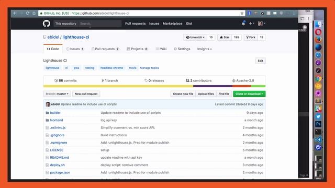Open Chrome Canary yellow icon in dock
Viewport: 335px width, 188px height.
pos(318,86)
